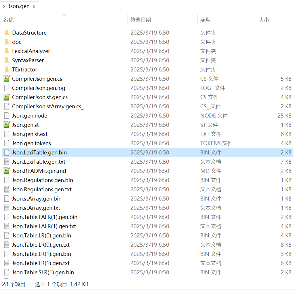
Task: Select the file name Json.Table.LALR(1).gen.bin
Action: pyautogui.click(x=45, y=217)
